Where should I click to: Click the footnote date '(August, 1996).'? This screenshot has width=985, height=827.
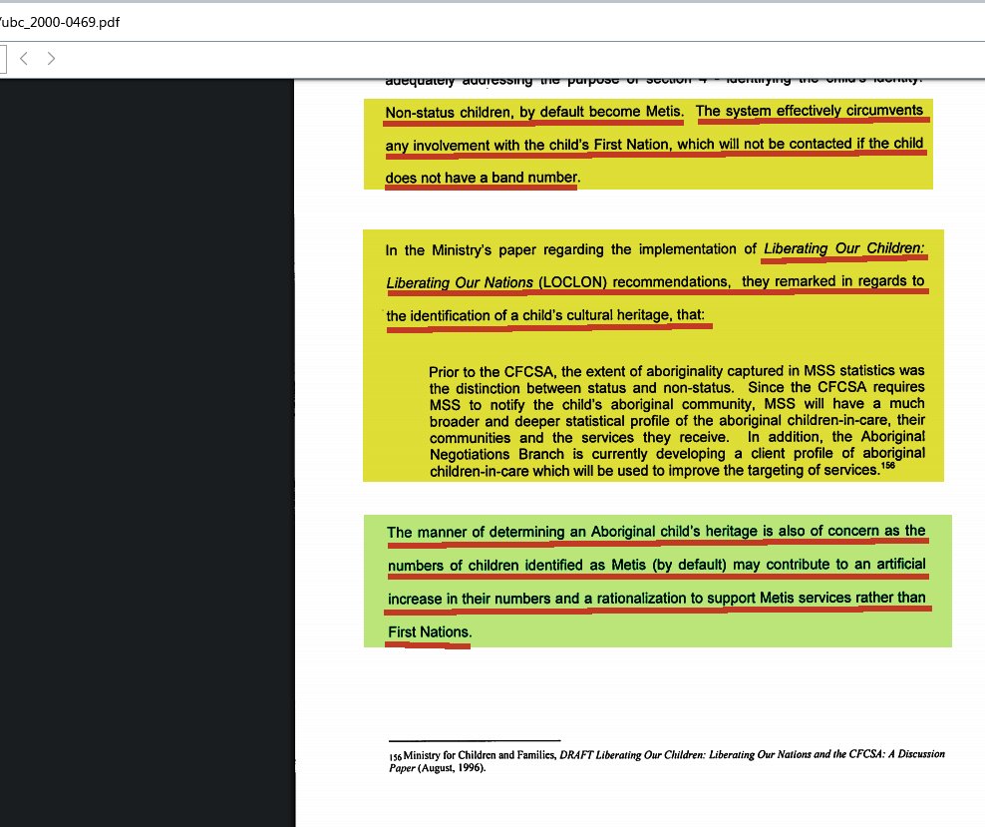tap(452, 768)
